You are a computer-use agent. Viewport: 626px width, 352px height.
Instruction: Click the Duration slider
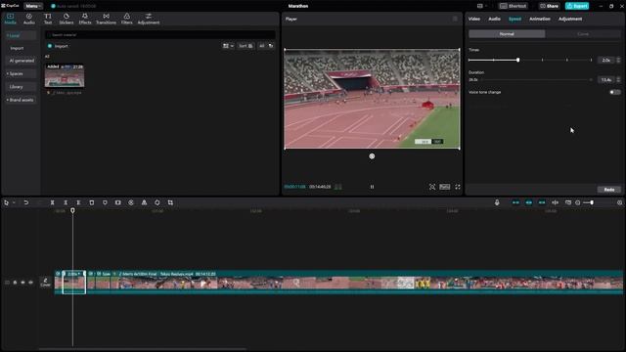(537, 80)
